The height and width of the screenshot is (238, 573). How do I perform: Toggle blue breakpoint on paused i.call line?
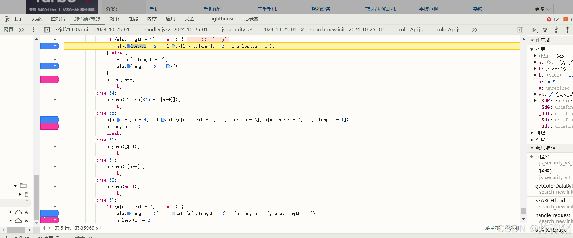coord(50,46)
